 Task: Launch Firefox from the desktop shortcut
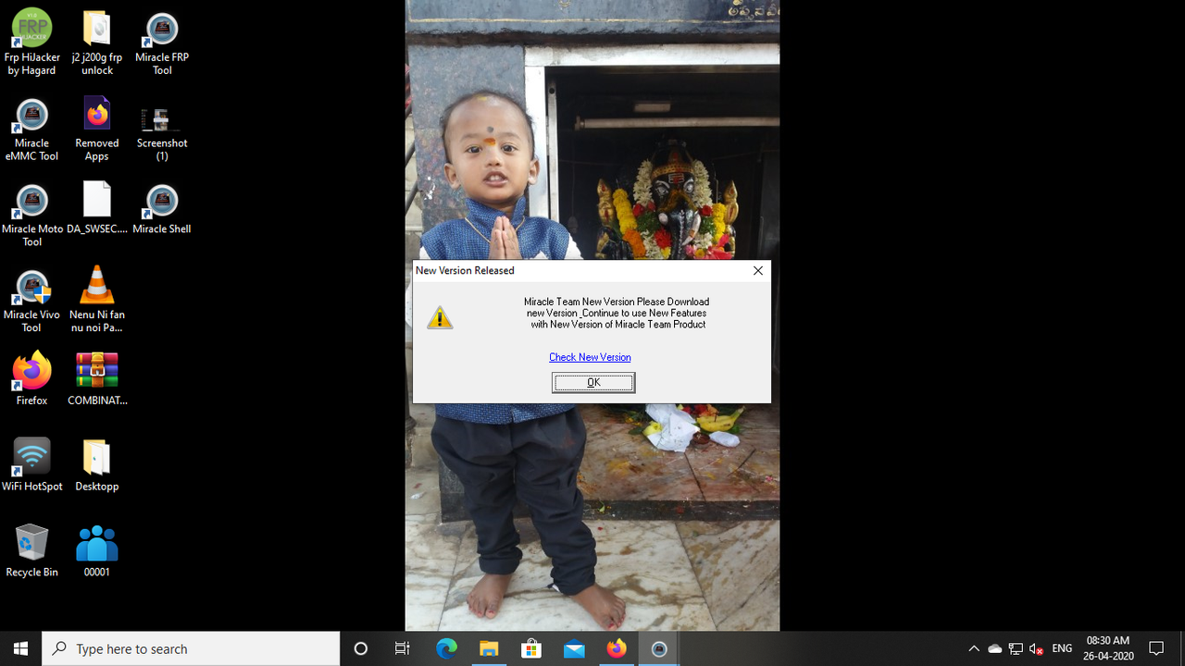pos(31,379)
